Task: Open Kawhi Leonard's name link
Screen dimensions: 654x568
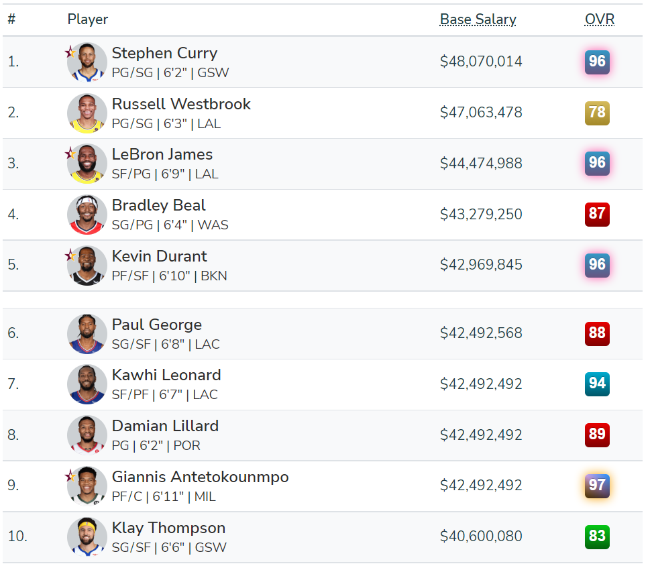Action: [x=166, y=375]
